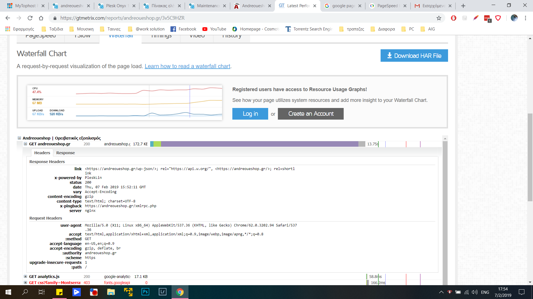Open Photoshop from taskbar

coord(145,292)
